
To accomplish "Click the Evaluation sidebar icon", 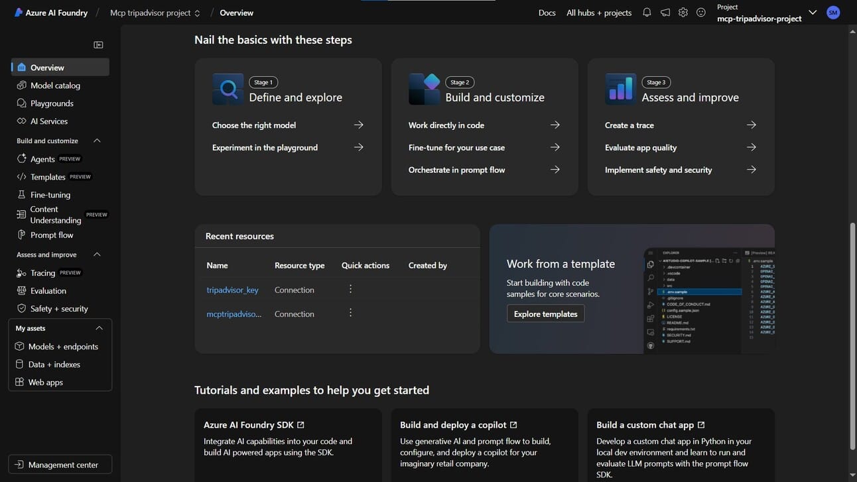I will point(22,291).
